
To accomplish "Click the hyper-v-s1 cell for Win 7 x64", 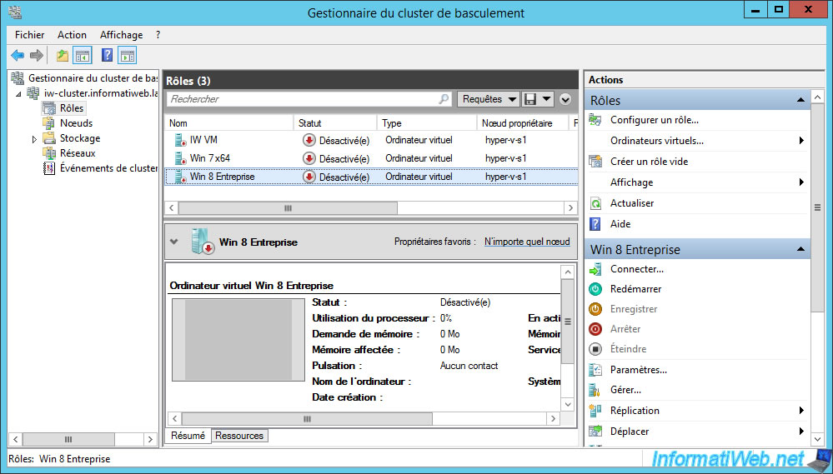I will click(x=506, y=158).
